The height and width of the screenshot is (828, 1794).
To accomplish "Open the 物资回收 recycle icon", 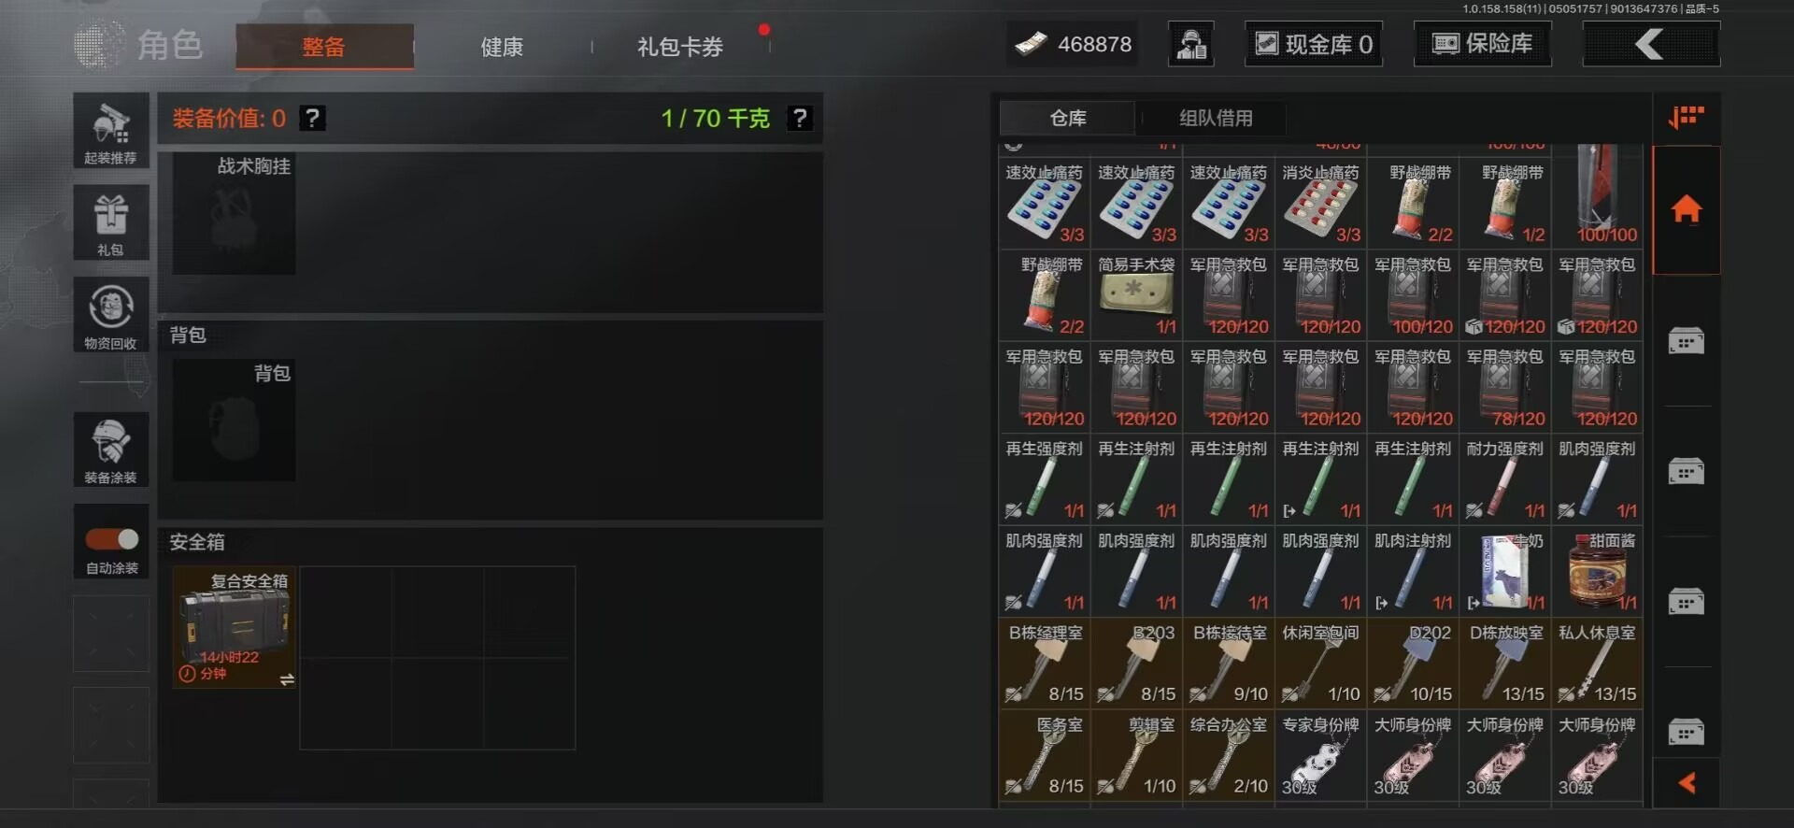I will pyautogui.click(x=111, y=315).
